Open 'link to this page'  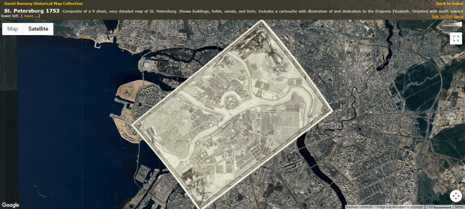point(448,16)
